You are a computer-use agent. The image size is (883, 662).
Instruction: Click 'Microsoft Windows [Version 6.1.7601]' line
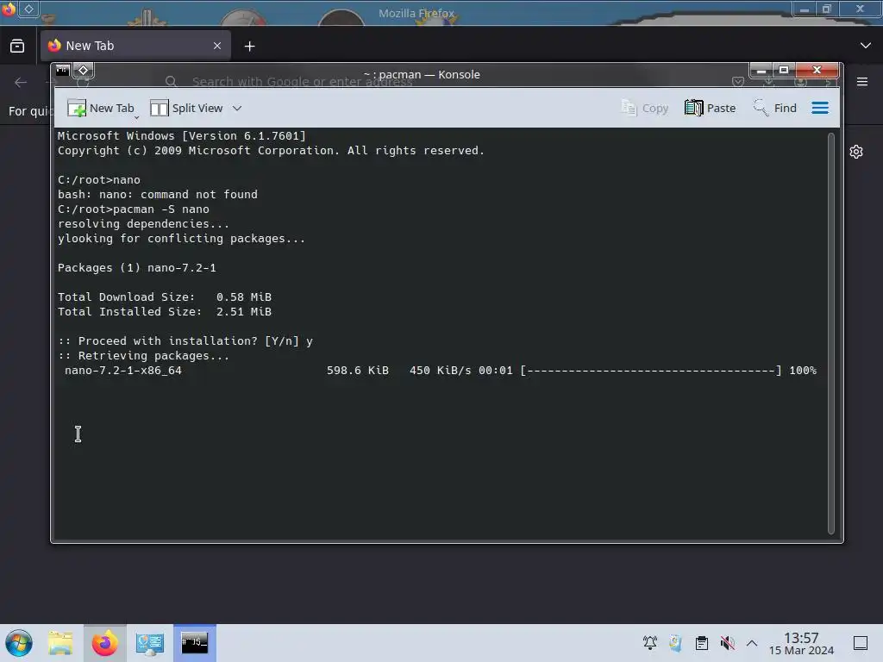(182, 135)
